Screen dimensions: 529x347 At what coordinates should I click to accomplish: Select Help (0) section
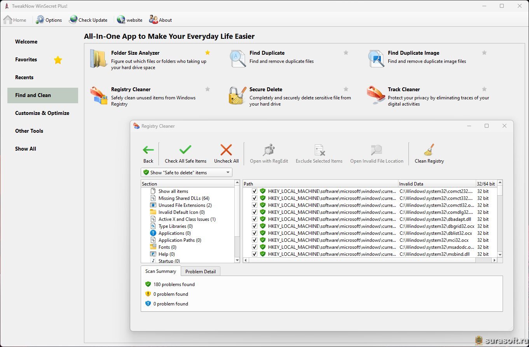coord(167,254)
